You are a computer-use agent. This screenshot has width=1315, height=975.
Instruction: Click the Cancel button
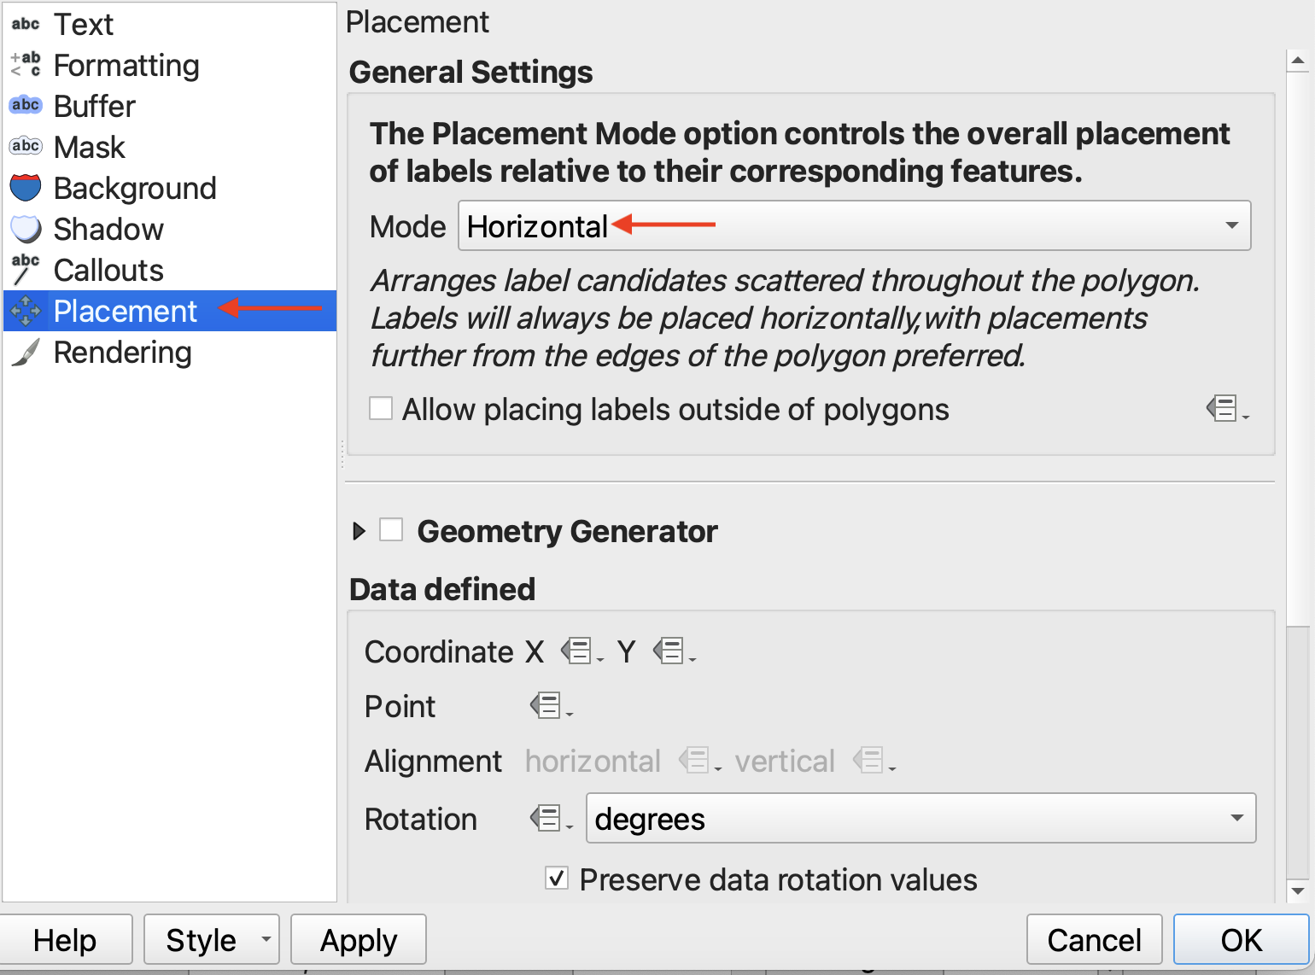1094,940
